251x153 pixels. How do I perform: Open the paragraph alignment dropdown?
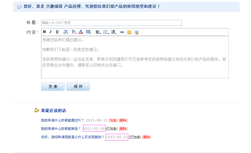(98, 32)
